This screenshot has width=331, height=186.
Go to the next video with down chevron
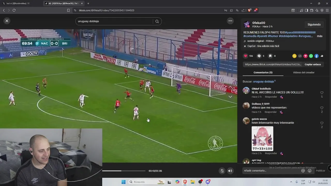(x=230, y=97)
